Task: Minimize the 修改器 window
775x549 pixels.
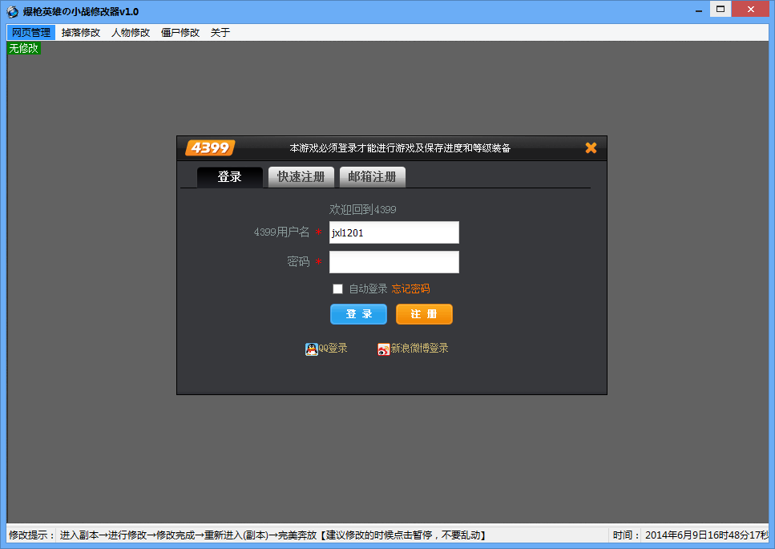Action: point(699,10)
